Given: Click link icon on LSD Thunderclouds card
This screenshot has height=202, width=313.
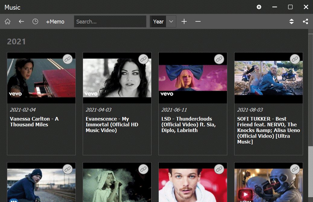Looking at the screenshot, I should (x=219, y=59).
